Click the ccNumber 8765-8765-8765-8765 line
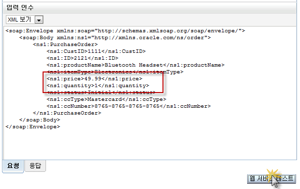The image size is (300, 189). 129,106
